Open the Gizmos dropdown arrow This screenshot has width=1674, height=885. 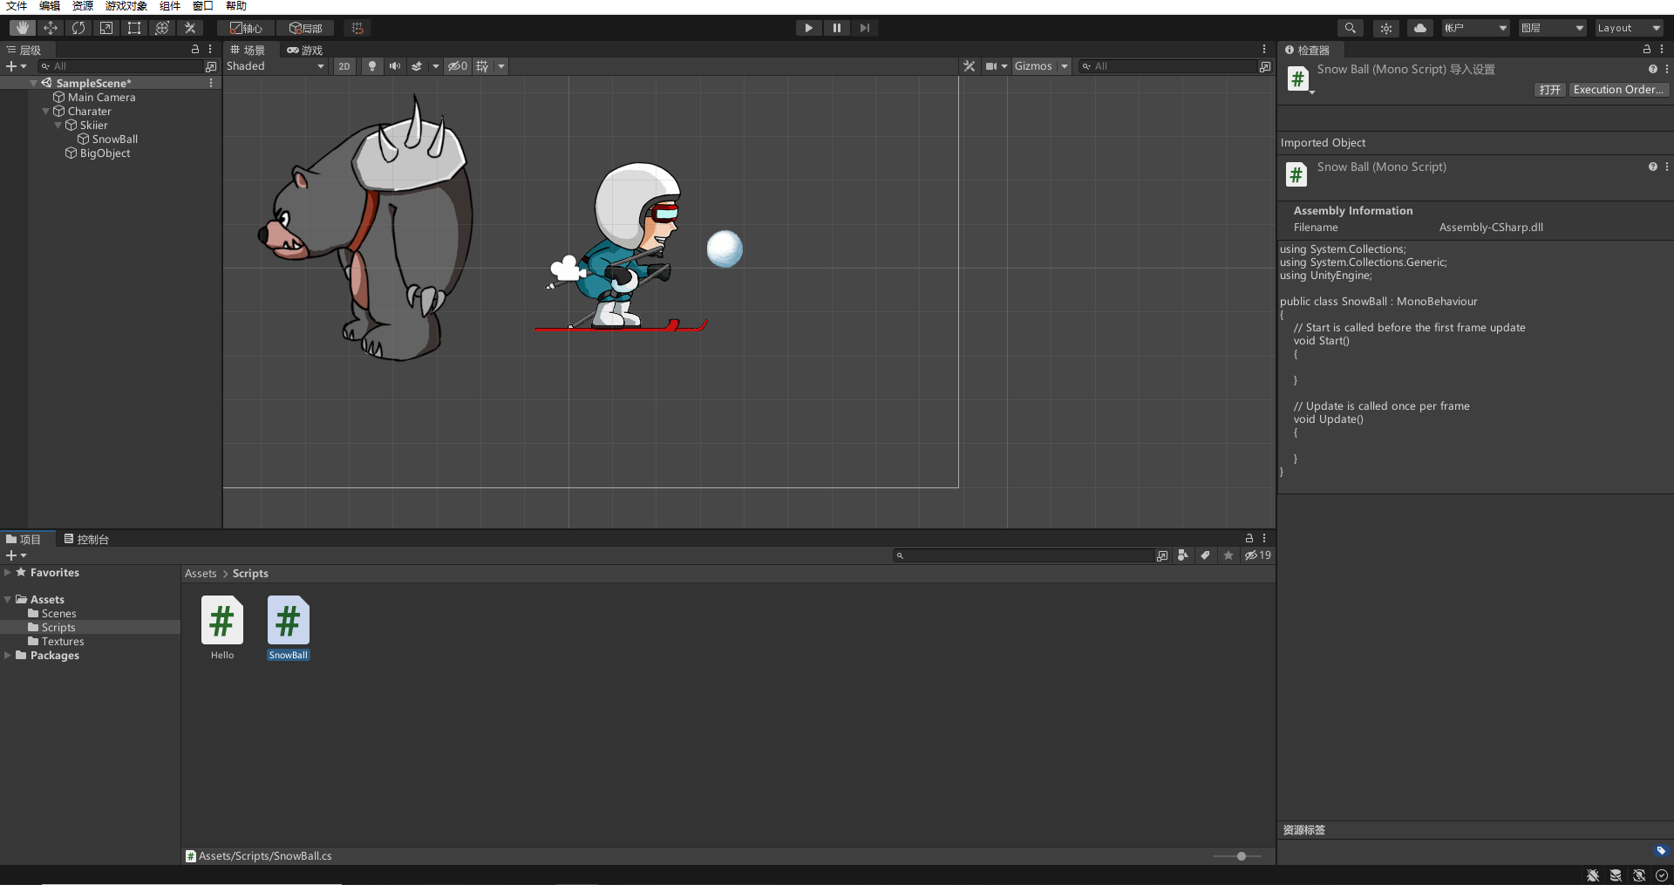[1064, 66]
